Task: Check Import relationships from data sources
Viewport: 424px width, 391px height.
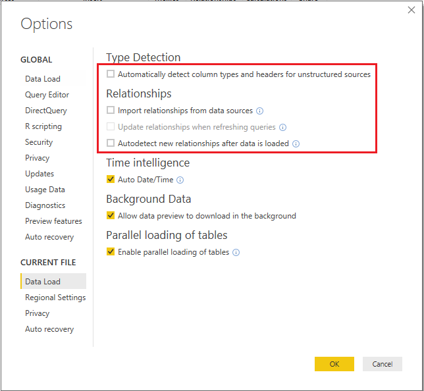Action: click(x=111, y=110)
